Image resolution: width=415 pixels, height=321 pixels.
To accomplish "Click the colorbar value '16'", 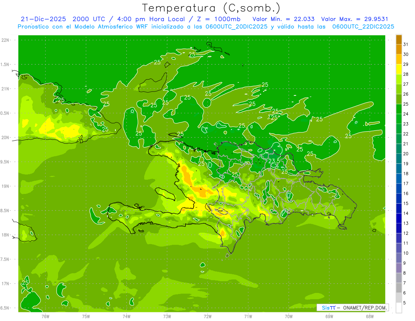I will 406,194.
